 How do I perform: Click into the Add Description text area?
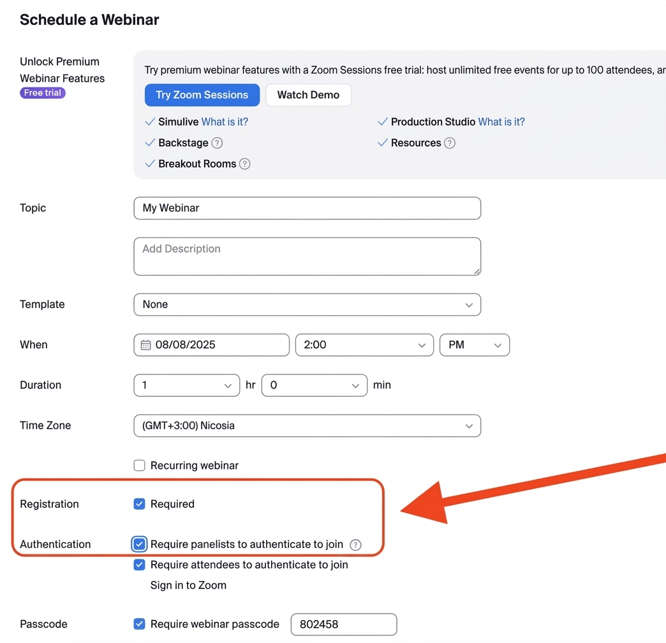[307, 256]
